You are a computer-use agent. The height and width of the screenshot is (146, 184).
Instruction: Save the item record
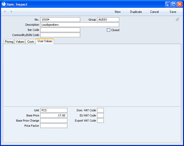click(x=173, y=12)
